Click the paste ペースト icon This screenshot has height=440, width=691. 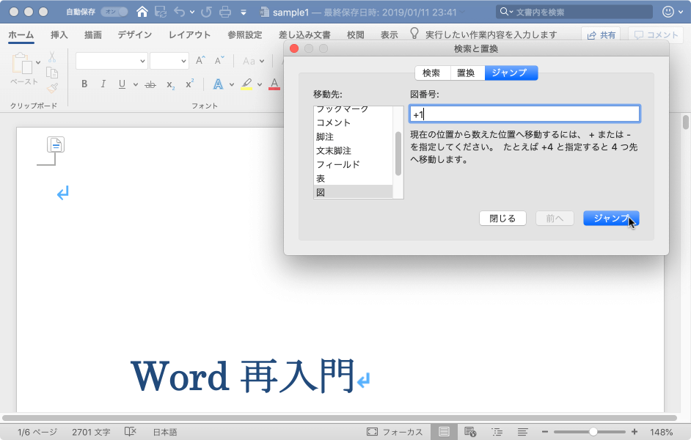(x=22, y=64)
